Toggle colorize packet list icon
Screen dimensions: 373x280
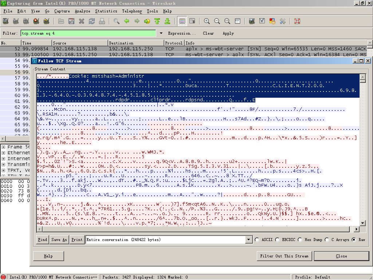click(x=182, y=21)
